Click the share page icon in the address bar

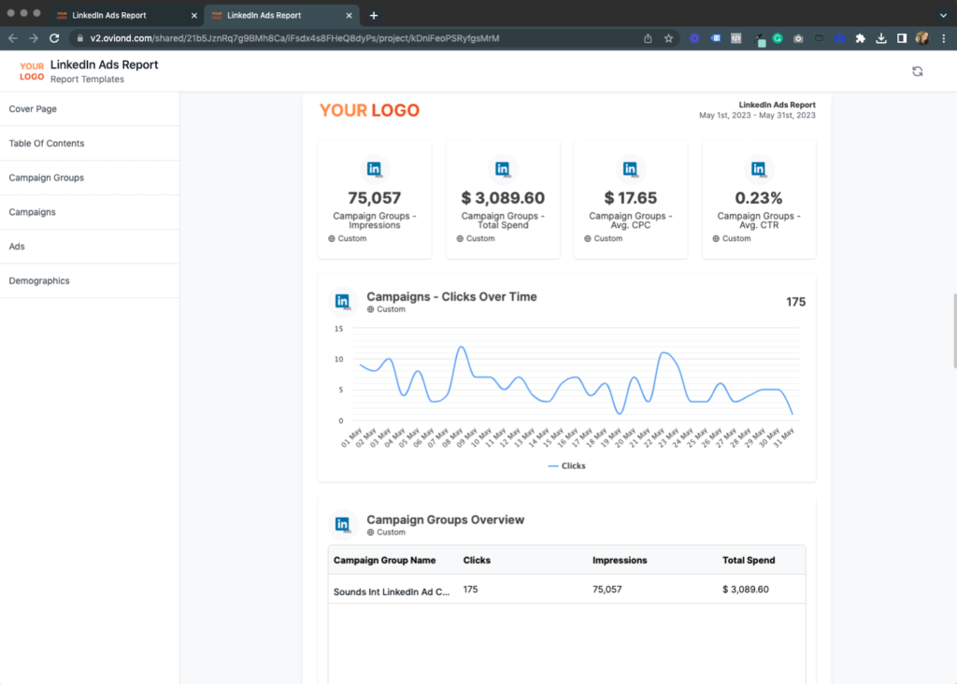[x=648, y=38]
